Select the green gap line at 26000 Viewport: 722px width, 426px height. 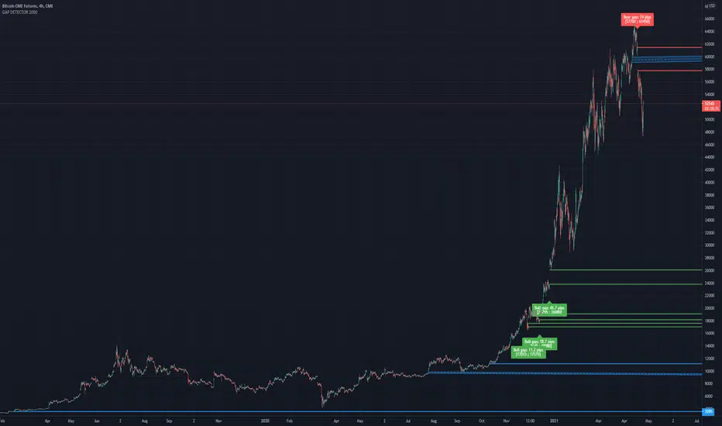pos(625,270)
